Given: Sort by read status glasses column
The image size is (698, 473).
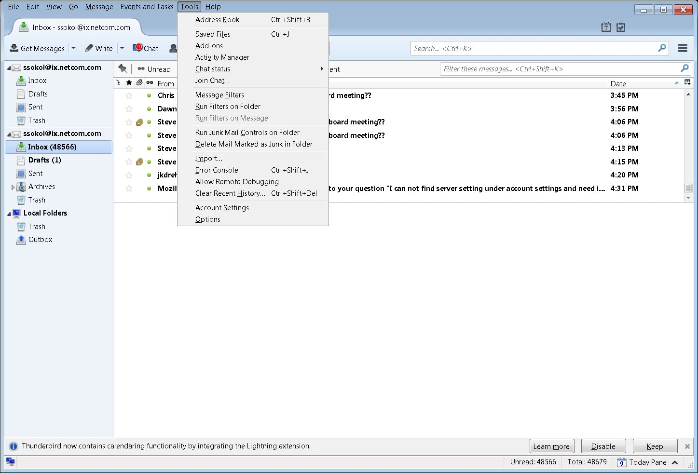Looking at the screenshot, I should click(x=150, y=83).
